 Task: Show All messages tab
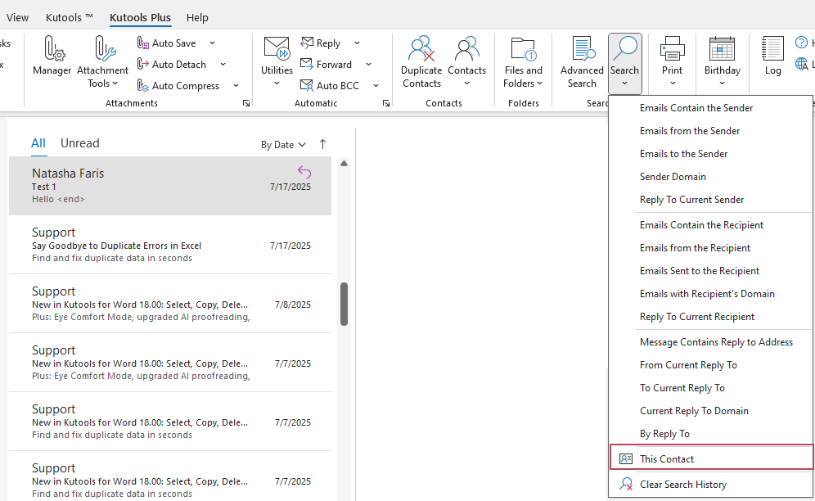[x=38, y=143]
